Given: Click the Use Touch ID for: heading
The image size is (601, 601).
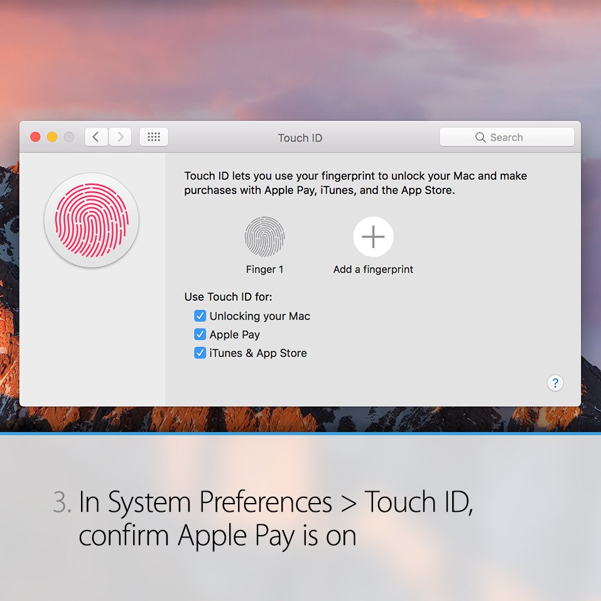Looking at the screenshot, I should click(x=228, y=297).
